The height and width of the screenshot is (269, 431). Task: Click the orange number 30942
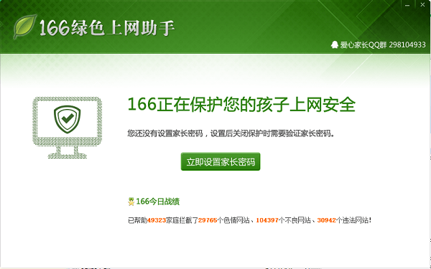point(327,220)
